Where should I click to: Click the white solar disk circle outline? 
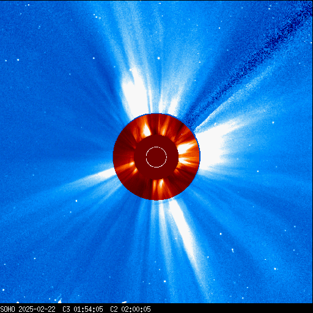pyautogui.click(x=156, y=157)
